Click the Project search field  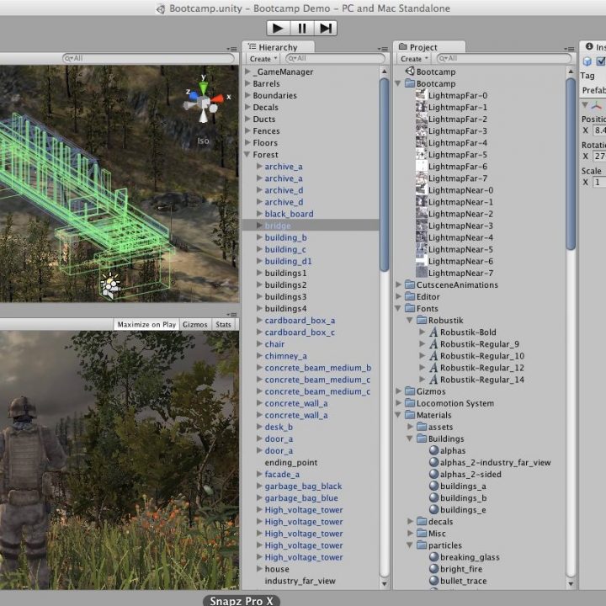coord(504,58)
